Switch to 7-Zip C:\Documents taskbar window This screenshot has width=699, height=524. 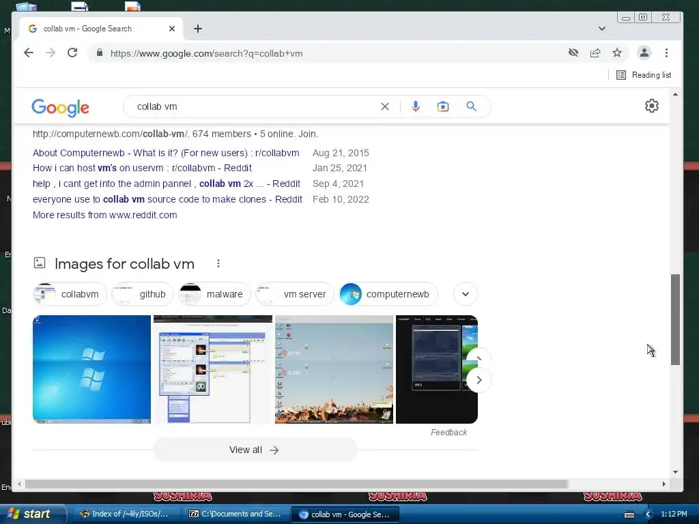point(235,514)
